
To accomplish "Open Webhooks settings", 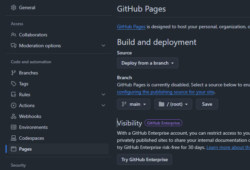I will (x=59, y=116).
